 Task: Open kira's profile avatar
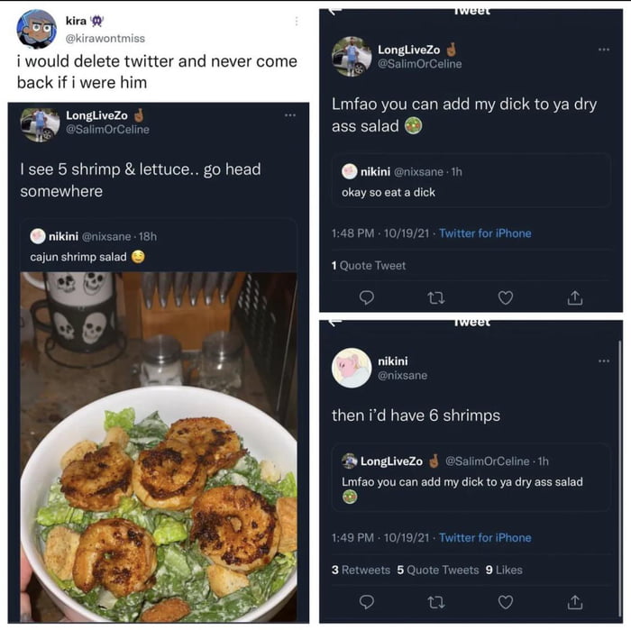pyautogui.click(x=36, y=29)
